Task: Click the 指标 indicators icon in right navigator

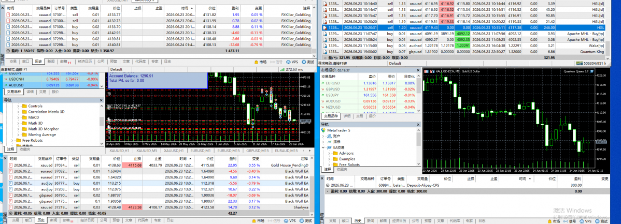Action: click(330, 141)
